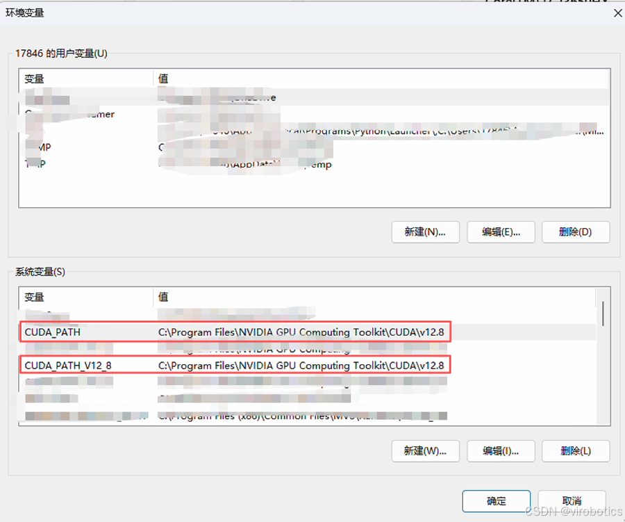
Task: Click the 编辑(E)... button for user variables
Action: coord(501,232)
